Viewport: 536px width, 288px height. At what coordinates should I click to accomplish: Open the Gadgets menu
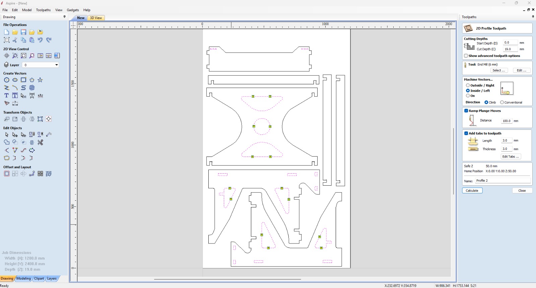[x=73, y=10]
